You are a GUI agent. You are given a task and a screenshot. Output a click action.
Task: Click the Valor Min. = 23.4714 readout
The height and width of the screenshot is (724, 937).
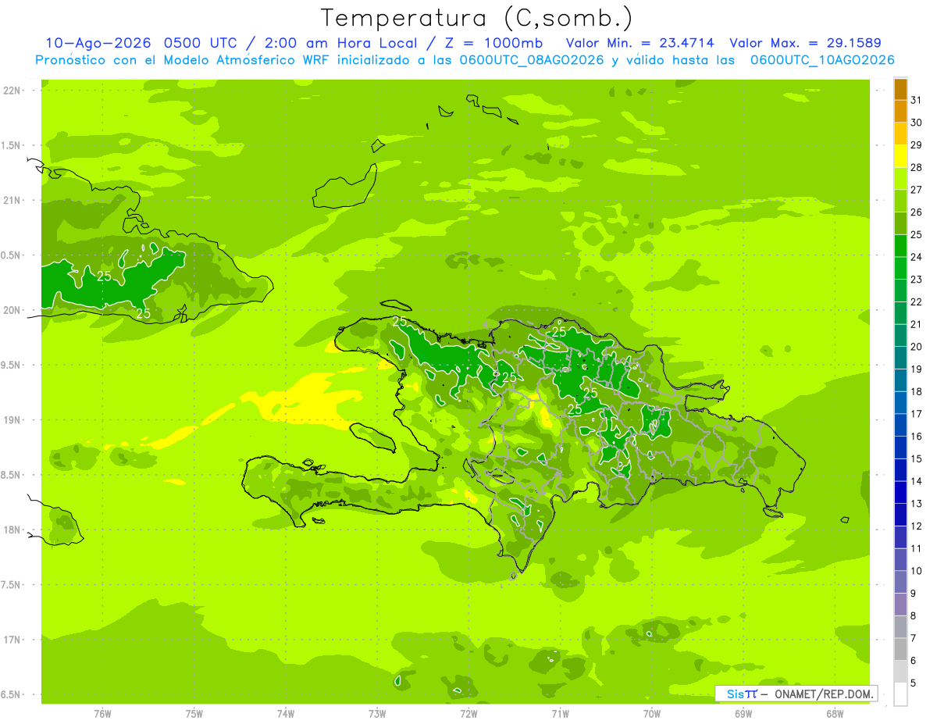pos(640,43)
